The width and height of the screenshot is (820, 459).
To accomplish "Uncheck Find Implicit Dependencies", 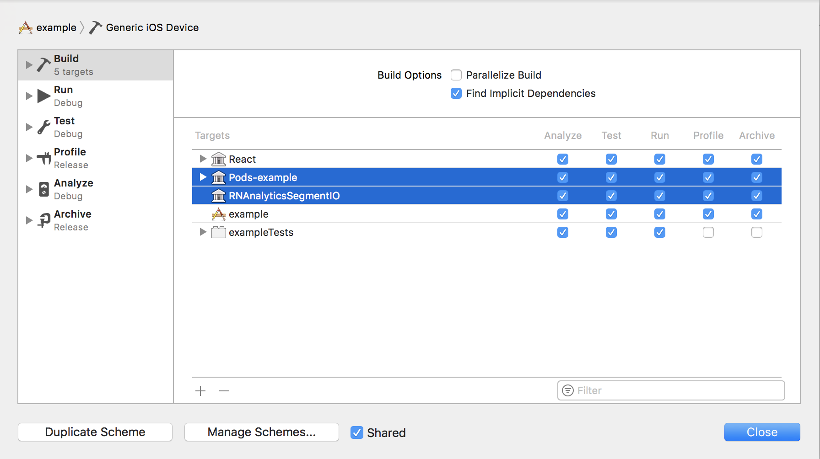I will coord(456,93).
